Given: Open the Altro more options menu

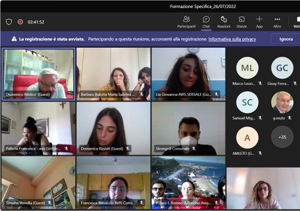Looking at the screenshot, I should [x=277, y=22].
